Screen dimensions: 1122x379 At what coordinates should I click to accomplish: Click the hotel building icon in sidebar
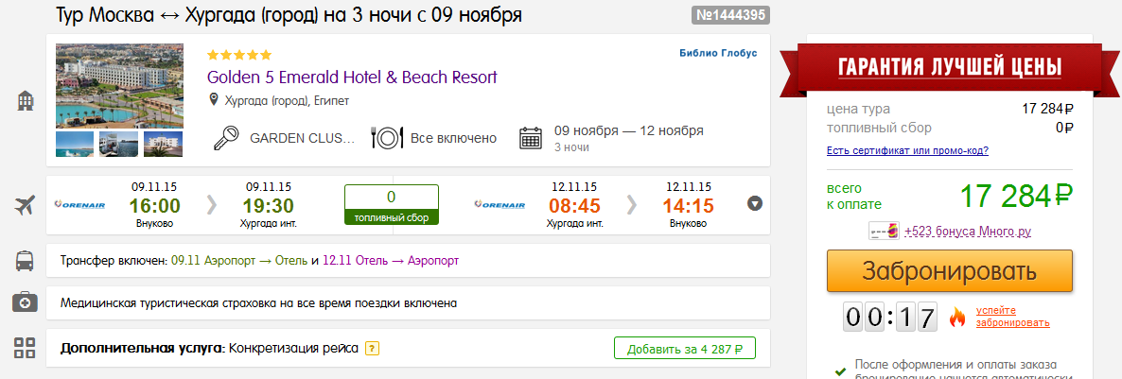[26, 102]
